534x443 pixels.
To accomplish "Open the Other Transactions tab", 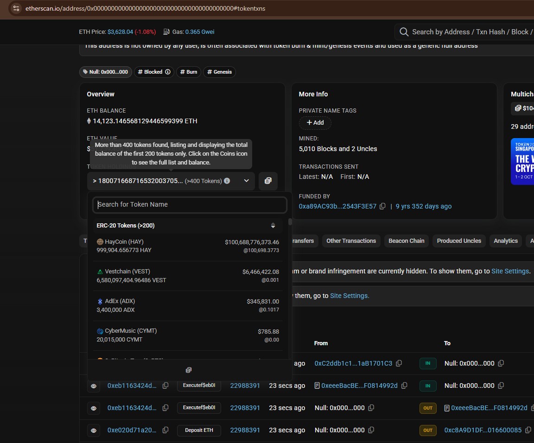I will tap(351, 241).
